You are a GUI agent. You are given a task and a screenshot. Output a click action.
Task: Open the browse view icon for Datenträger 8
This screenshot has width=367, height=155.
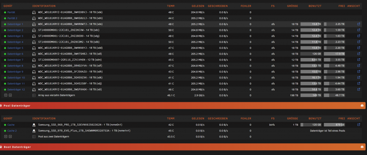pyautogui.click(x=359, y=66)
